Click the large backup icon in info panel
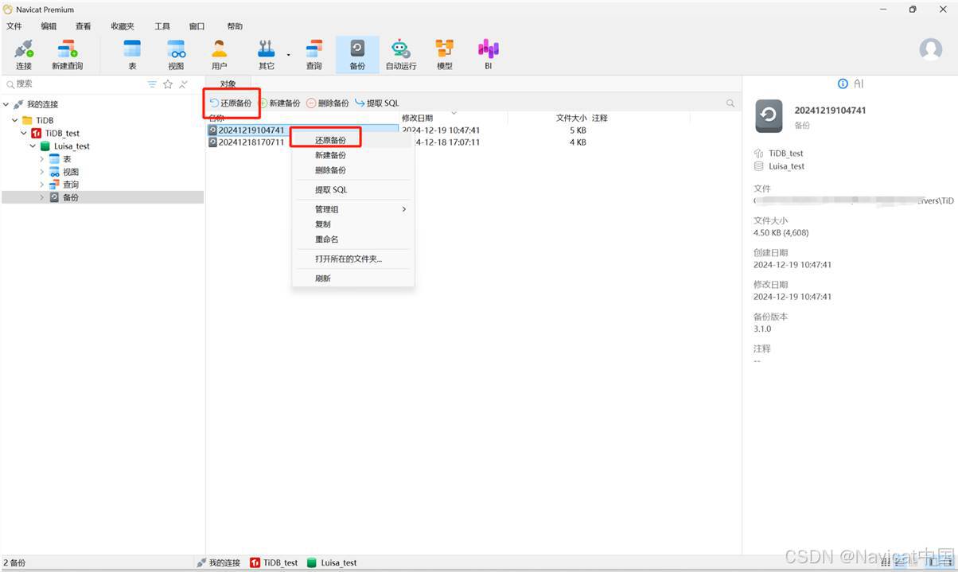The width and height of the screenshot is (958, 572). click(769, 115)
